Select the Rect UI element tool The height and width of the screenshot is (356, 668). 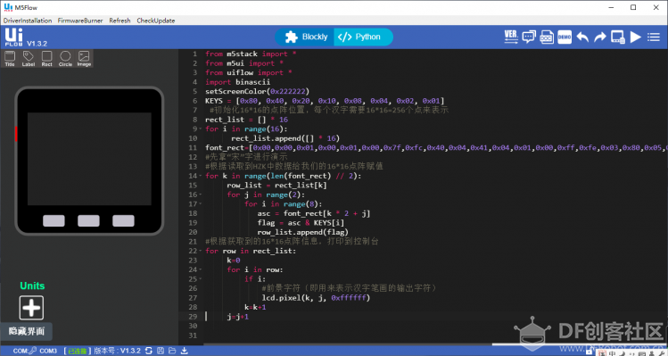click(47, 58)
